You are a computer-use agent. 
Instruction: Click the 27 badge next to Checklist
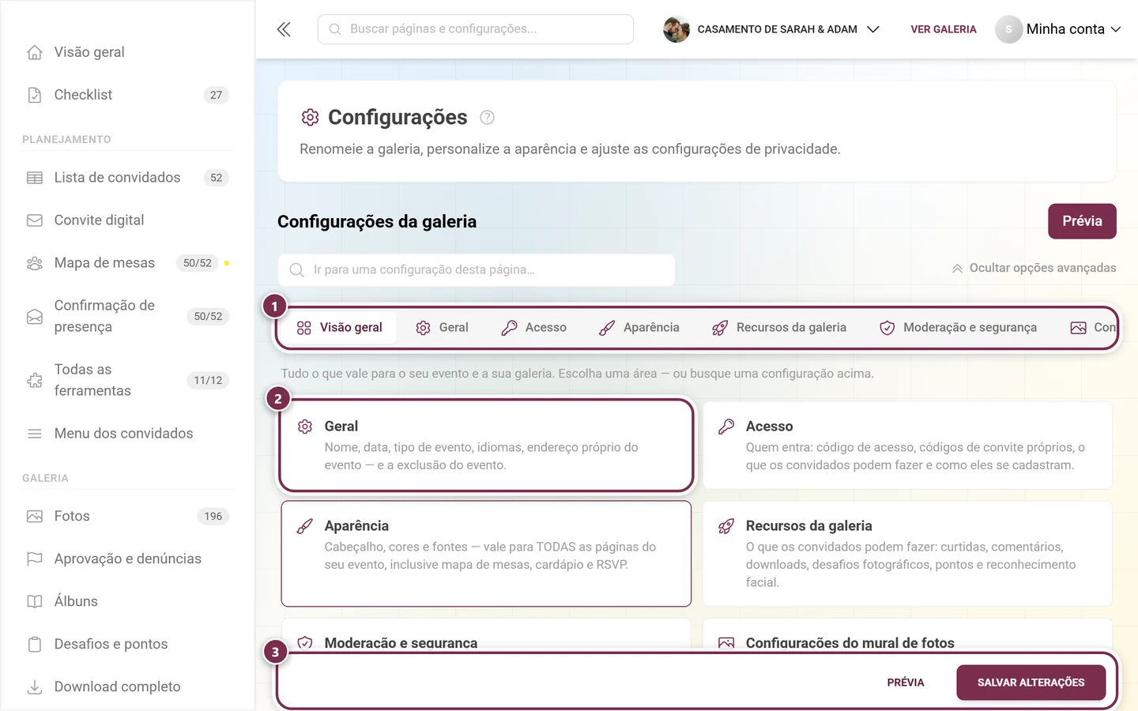tap(217, 95)
